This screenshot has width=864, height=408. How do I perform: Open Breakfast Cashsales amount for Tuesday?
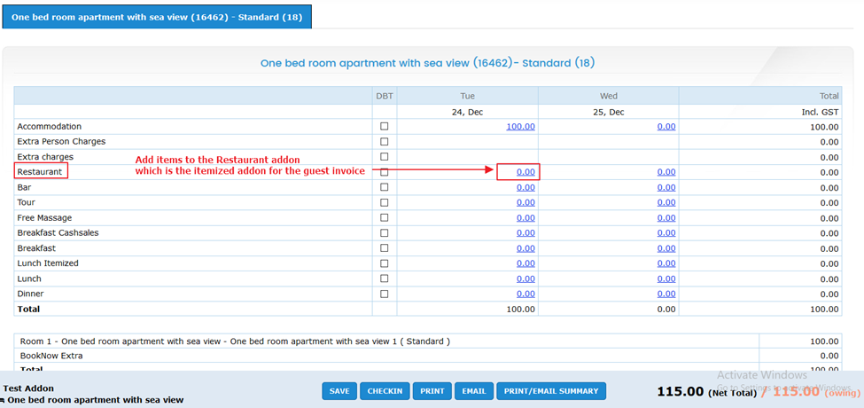tap(525, 233)
